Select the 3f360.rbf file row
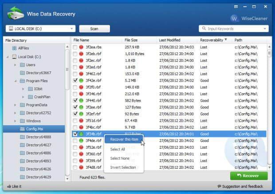Viewport: 275px width, 194px height. point(169,154)
